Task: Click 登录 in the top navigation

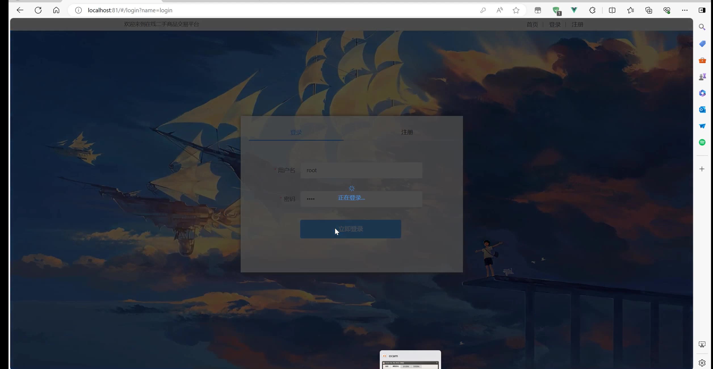Action: [x=555, y=24]
